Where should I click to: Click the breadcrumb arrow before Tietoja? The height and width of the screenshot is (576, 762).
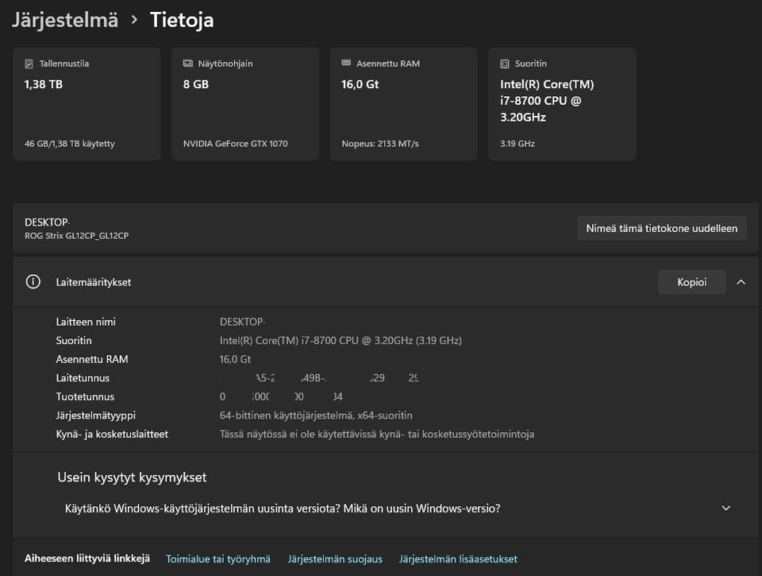coord(134,20)
